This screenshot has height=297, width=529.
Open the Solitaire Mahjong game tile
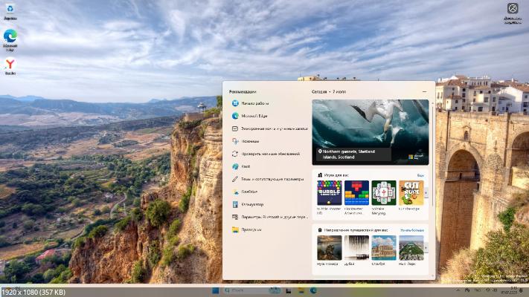coord(384,198)
